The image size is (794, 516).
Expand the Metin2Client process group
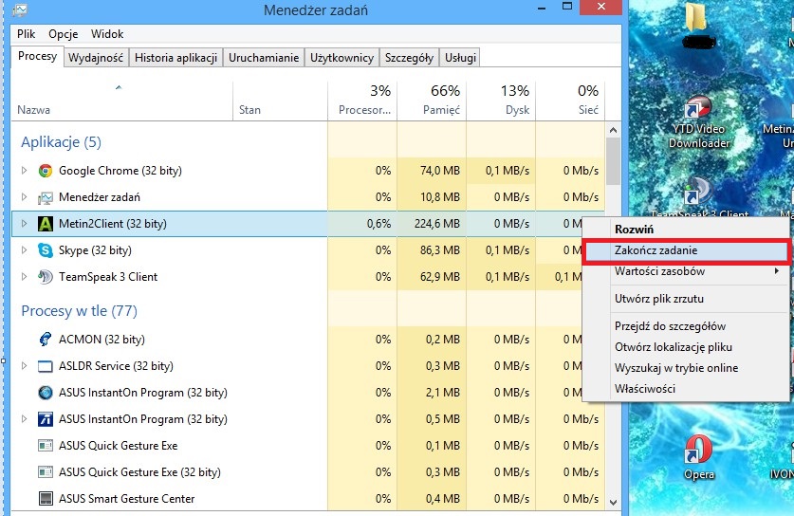click(x=24, y=223)
